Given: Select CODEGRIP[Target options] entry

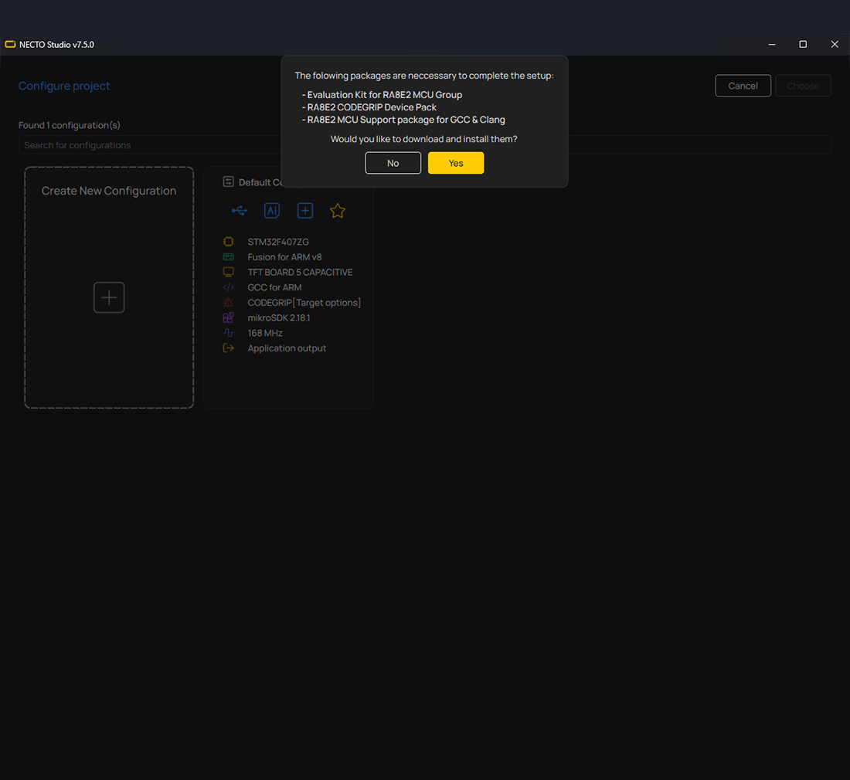Looking at the screenshot, I should pos(304,302).
